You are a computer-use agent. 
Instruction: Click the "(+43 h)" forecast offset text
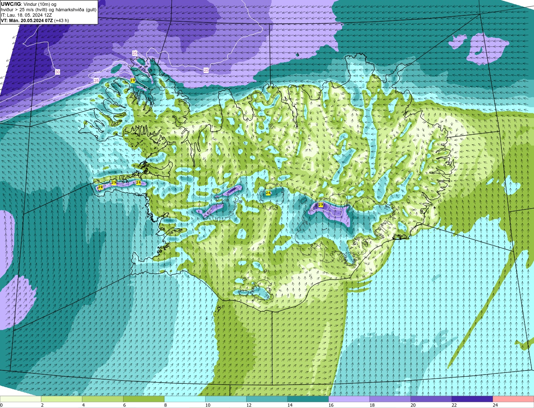[62, 20]
